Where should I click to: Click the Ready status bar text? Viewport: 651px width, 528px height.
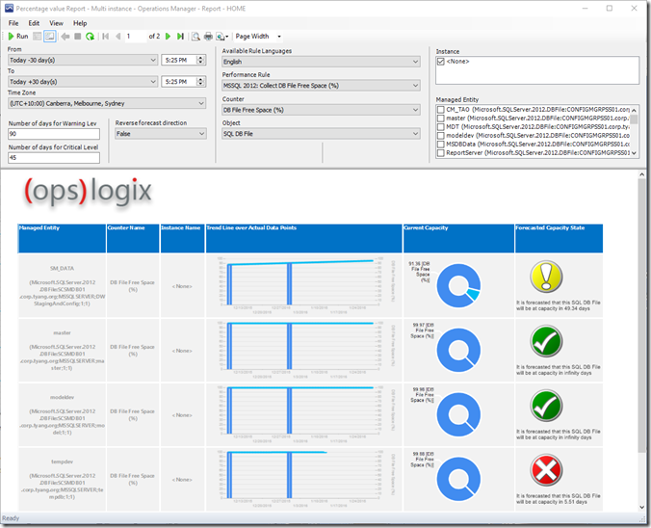[11, 518]
